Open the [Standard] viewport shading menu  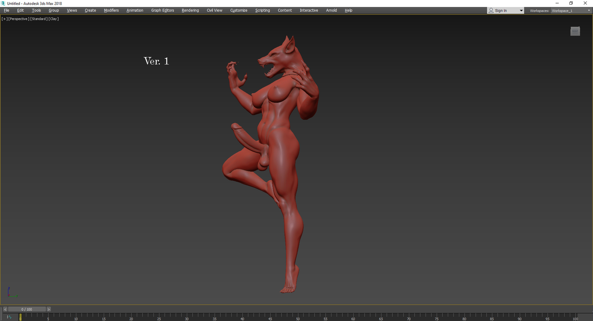39,19
